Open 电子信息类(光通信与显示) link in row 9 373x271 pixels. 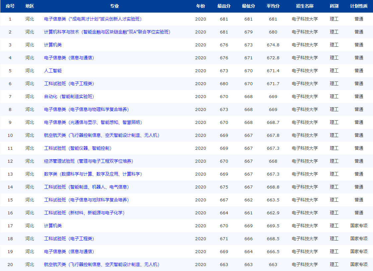point(93,122)
